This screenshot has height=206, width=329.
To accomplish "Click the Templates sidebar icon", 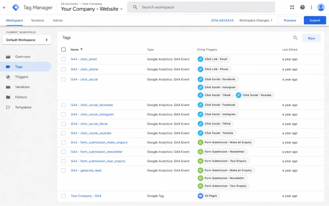I will tap(8, 107).
